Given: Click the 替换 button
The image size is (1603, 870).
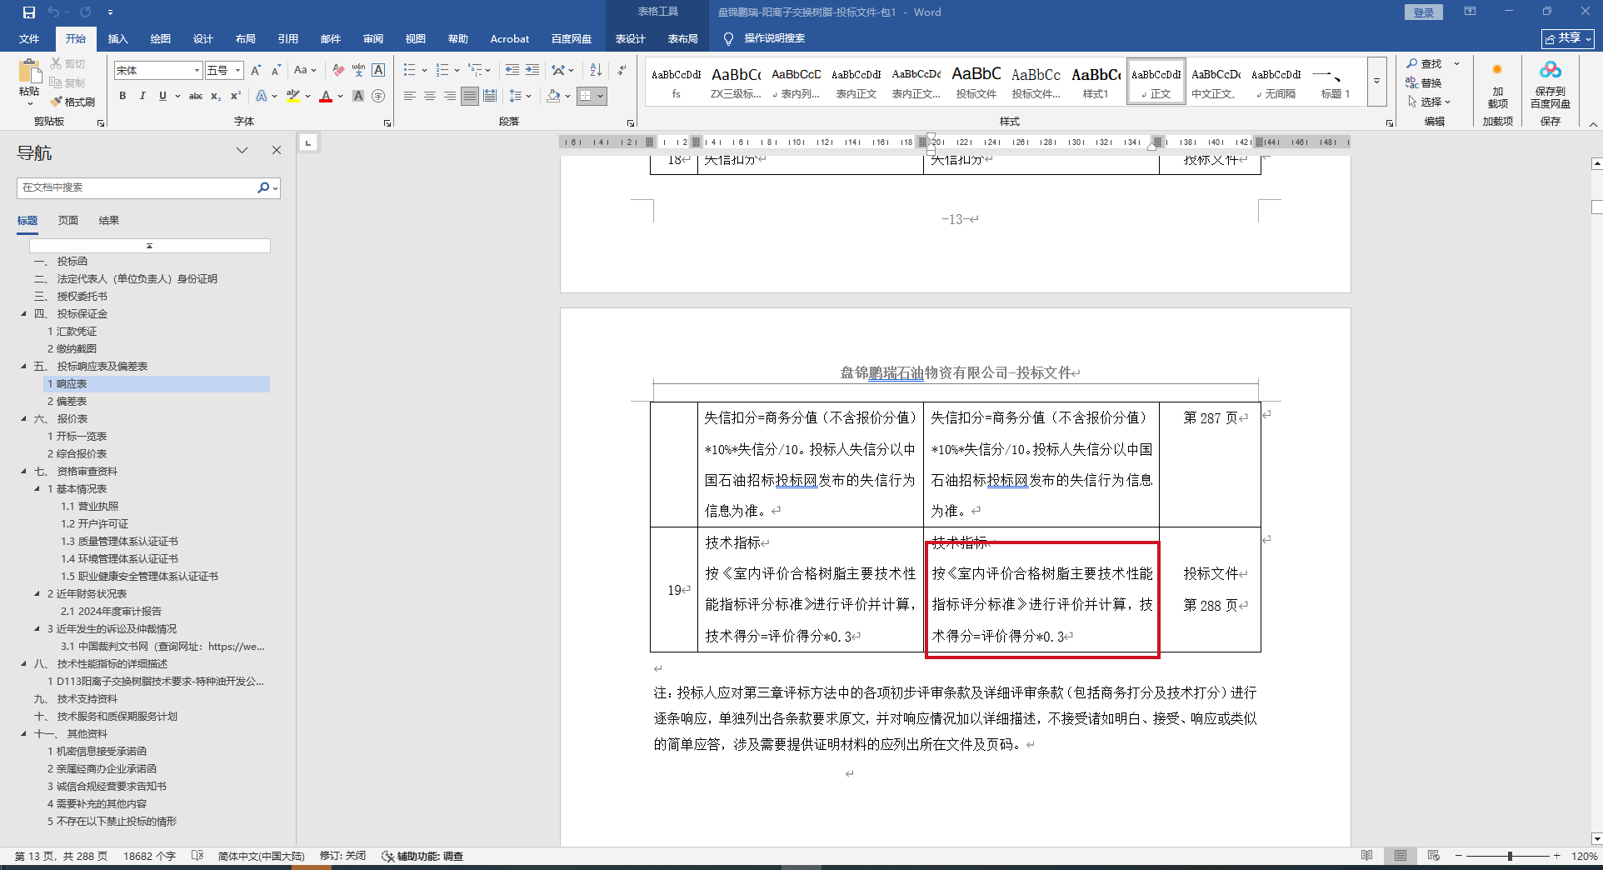Looking at the screenshot, I should (1424, 82).
